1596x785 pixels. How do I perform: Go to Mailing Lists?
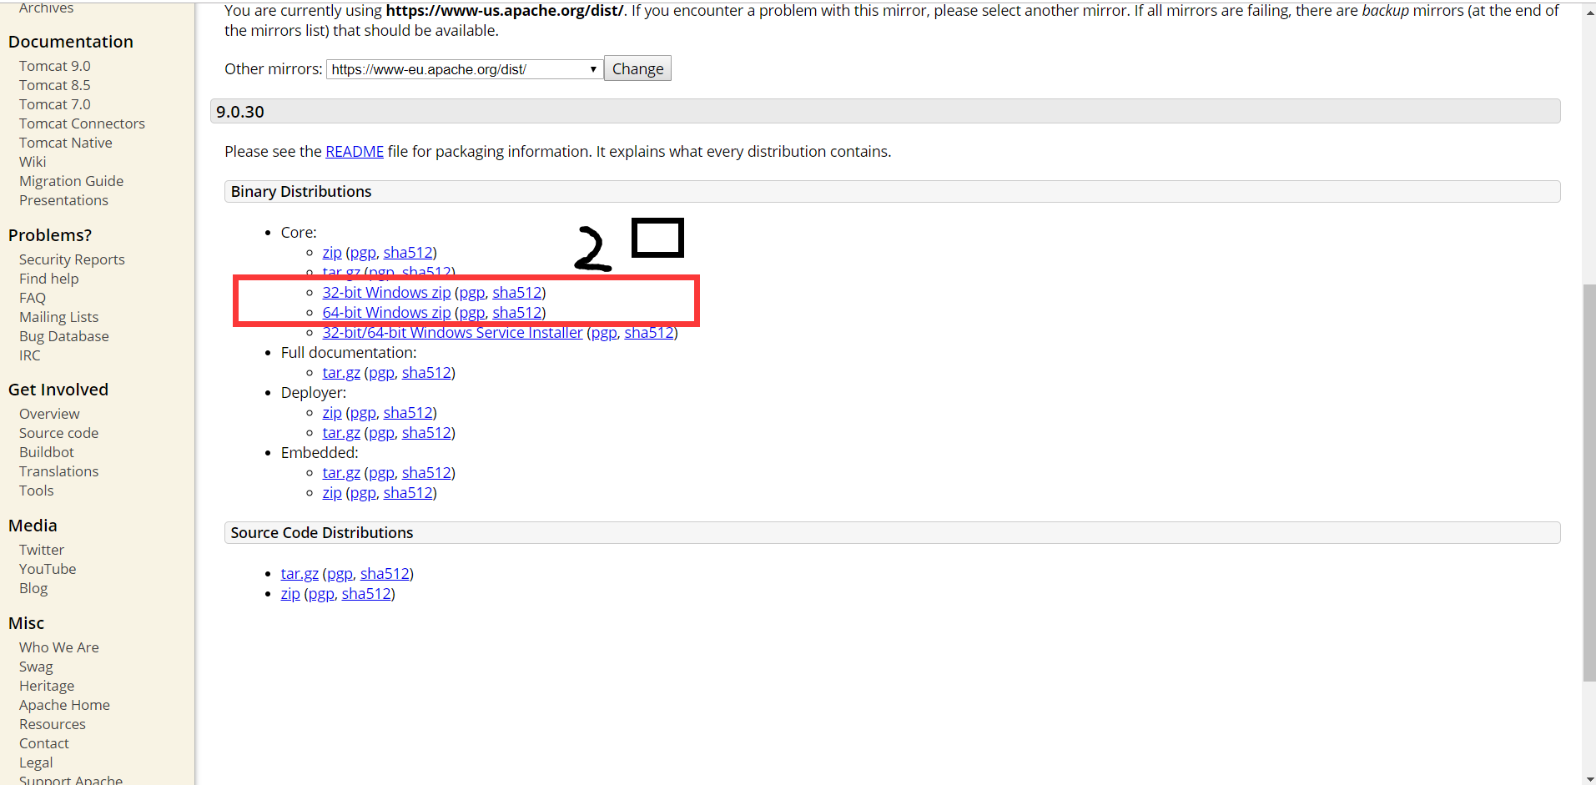coord(58,317)
